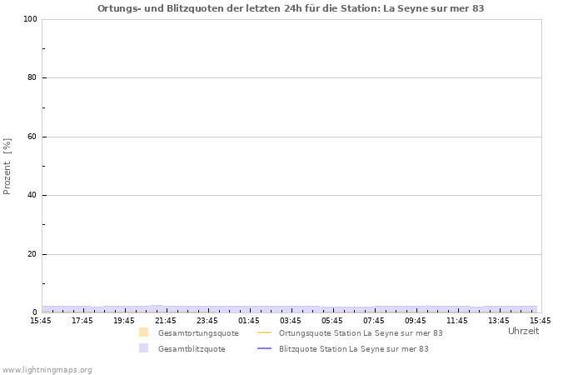Click the 07:45 time tick label
Viewport: 583px width, 375px height.
(x=374, y=320)
